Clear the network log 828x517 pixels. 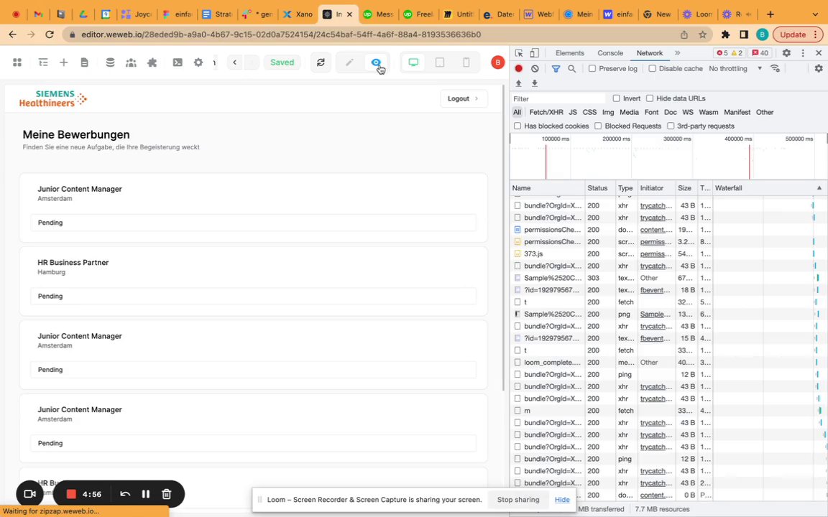click(535, 69)
